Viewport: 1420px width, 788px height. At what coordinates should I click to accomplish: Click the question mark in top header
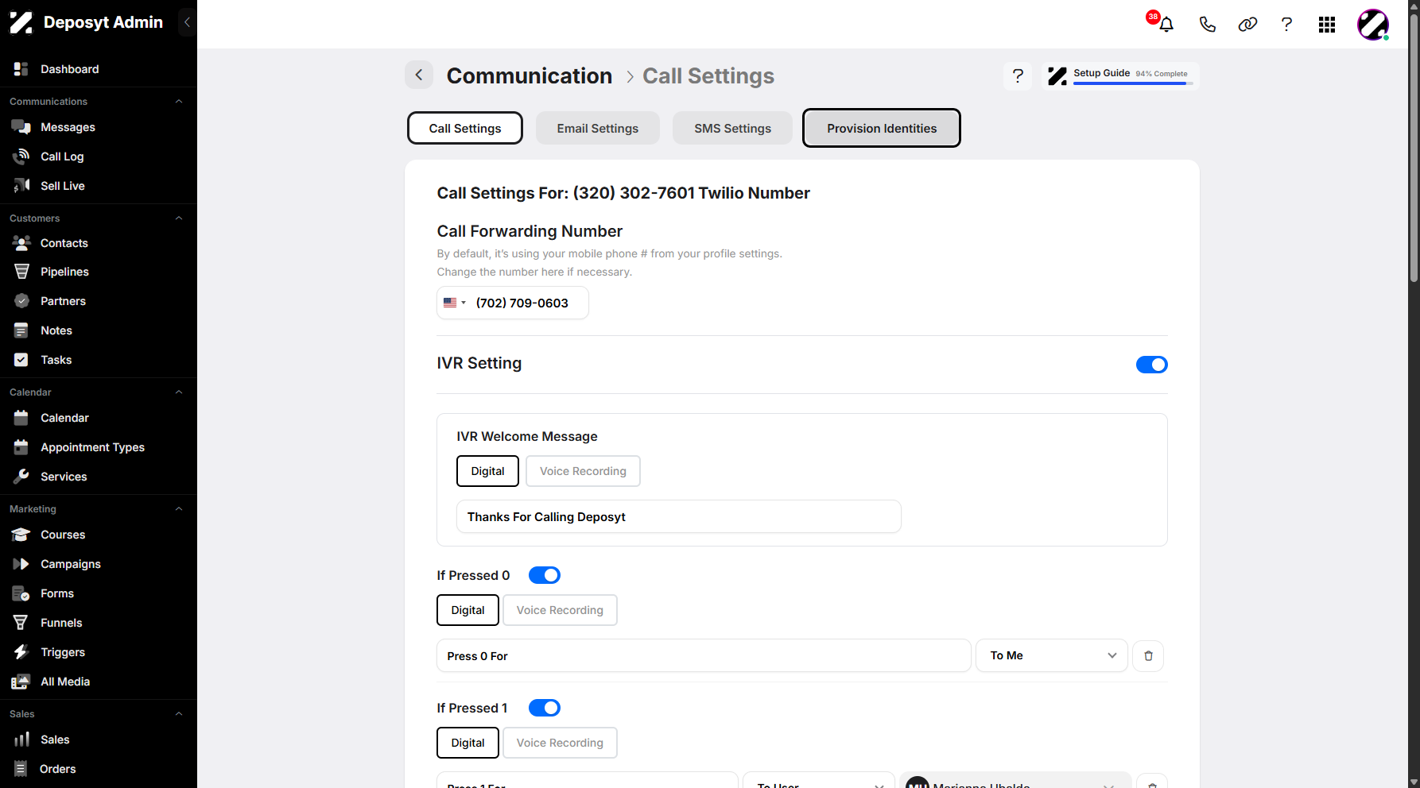click(x=1286, y=25)
